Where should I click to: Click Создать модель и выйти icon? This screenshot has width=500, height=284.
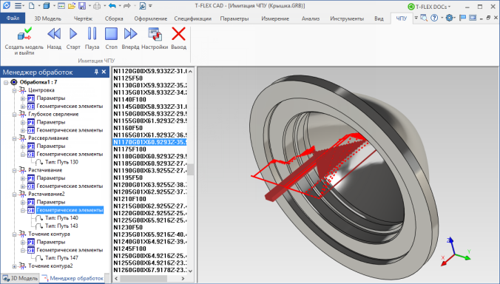click(x=24, y=34)
